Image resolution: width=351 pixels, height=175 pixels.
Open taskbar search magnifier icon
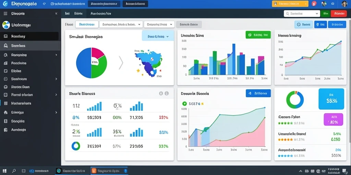tap(14, 171)
